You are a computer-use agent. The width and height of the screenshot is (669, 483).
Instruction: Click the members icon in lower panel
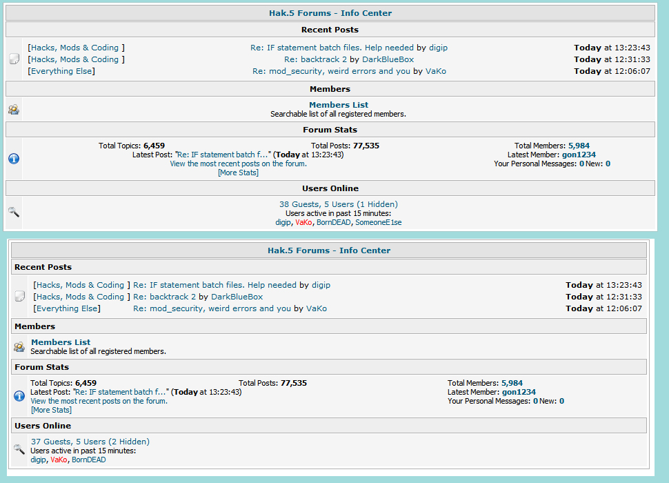(19, 347)
